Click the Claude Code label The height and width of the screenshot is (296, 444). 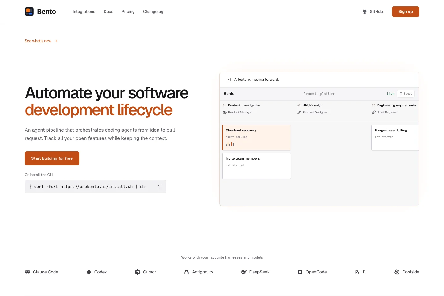(x=46, y=272)
